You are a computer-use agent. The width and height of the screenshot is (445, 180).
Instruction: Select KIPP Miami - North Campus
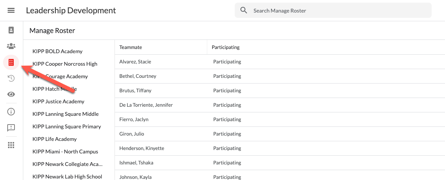point(65,152)
